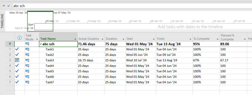This screenshot has height=95, width=252.
Task: Select row header 3
Action: (x=10, y=60)
